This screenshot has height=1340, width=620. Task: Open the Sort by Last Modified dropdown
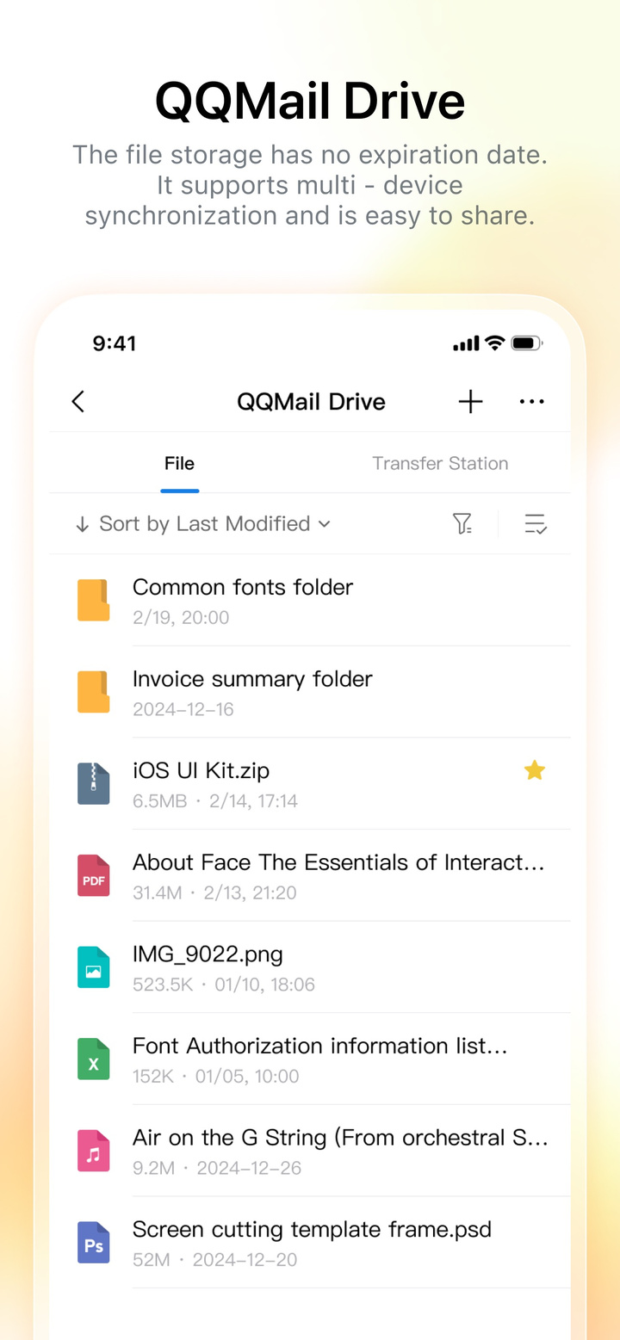click(204, 523)
